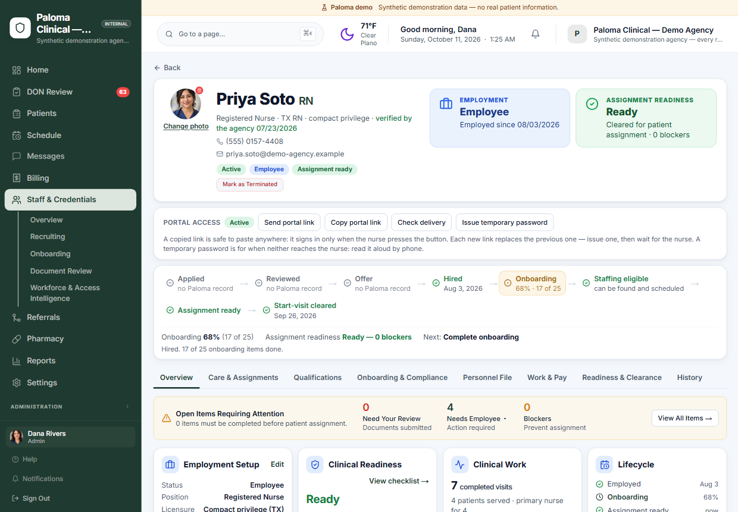Select Staff & Credentials in sidebar
Screen dimensions: 738x512
[x=70, y=200]
